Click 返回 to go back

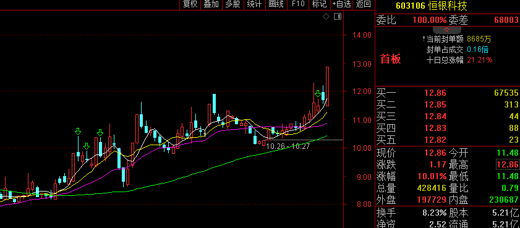tap(363, 4)
